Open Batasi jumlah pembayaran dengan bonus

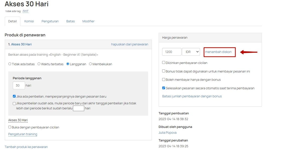coord(192,96)
